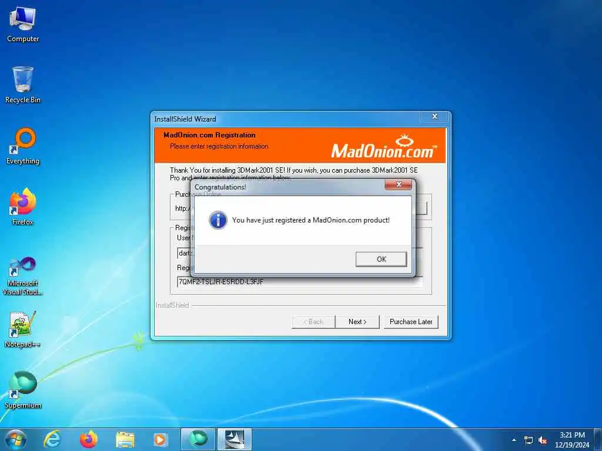
Task: Click "Please enter registration information." text
Action: click(220, 146)
